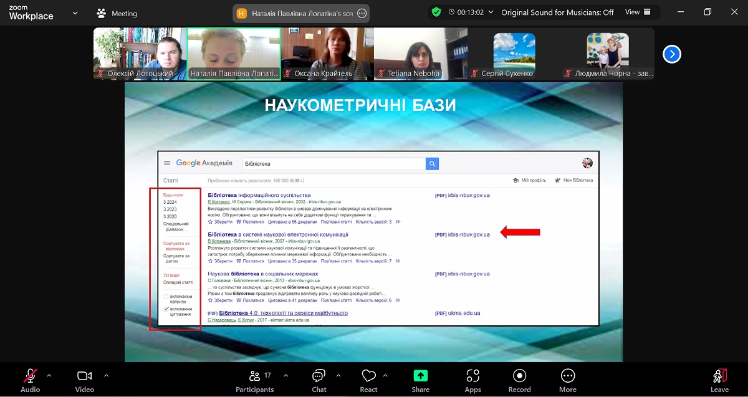This screenshot has height=397, width=748.
Task: Start recording with the Record icon
Action: point(519,376)
